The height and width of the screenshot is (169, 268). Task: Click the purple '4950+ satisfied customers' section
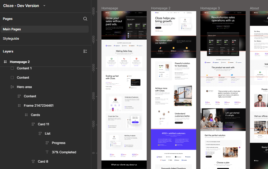174,139
